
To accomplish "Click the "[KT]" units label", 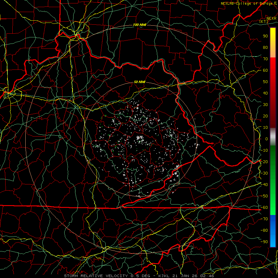I will click(264, 21).
